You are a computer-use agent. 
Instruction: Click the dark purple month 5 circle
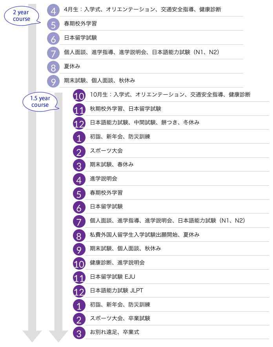pos(79,194)
